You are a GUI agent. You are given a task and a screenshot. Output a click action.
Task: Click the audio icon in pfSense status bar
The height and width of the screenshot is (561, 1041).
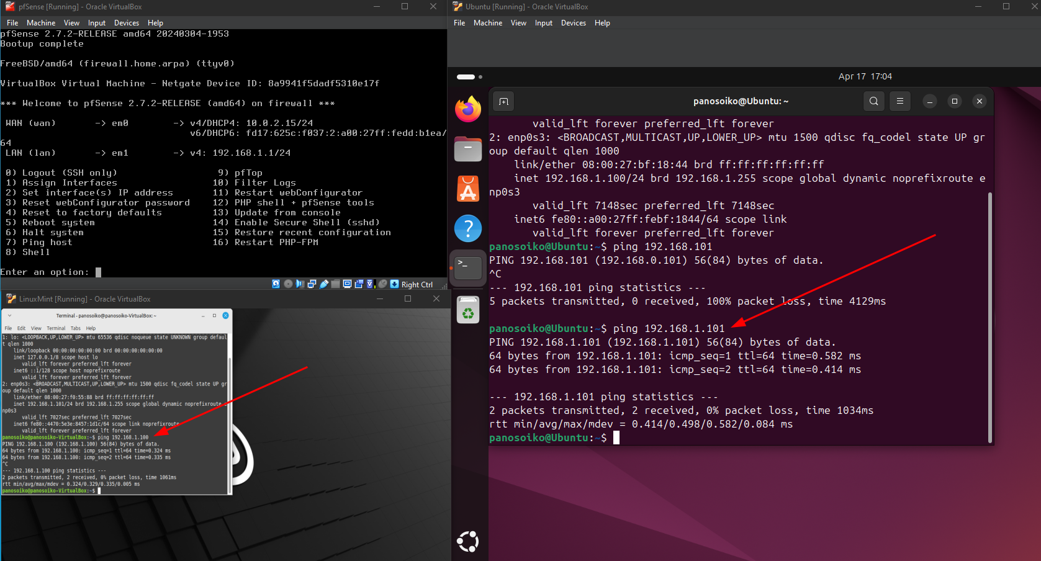300,284
